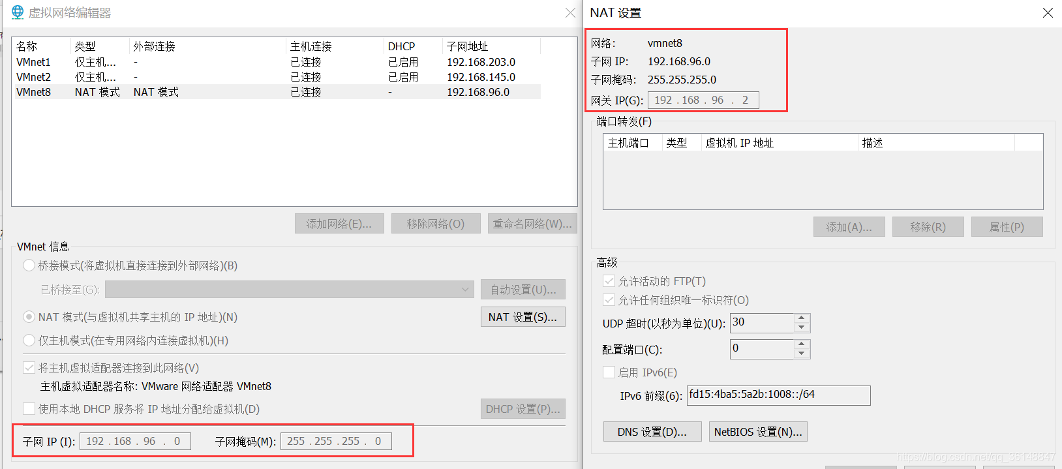Open NAT 设置(S)... button
The height and width of the screenshot is (469, 1062).
tap(523, 317)
